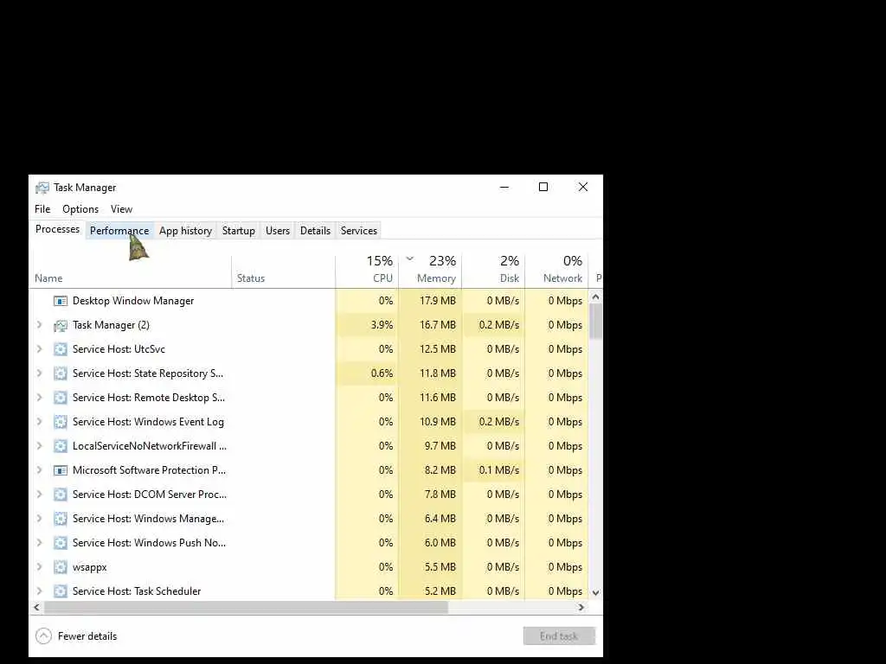Click the 3.9% CPU value

[x=382, y=325]
